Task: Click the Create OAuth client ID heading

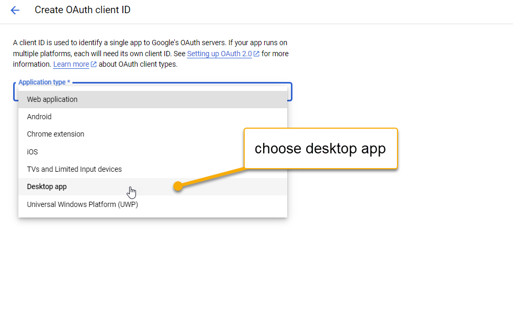Action: (x=82, y=10)
